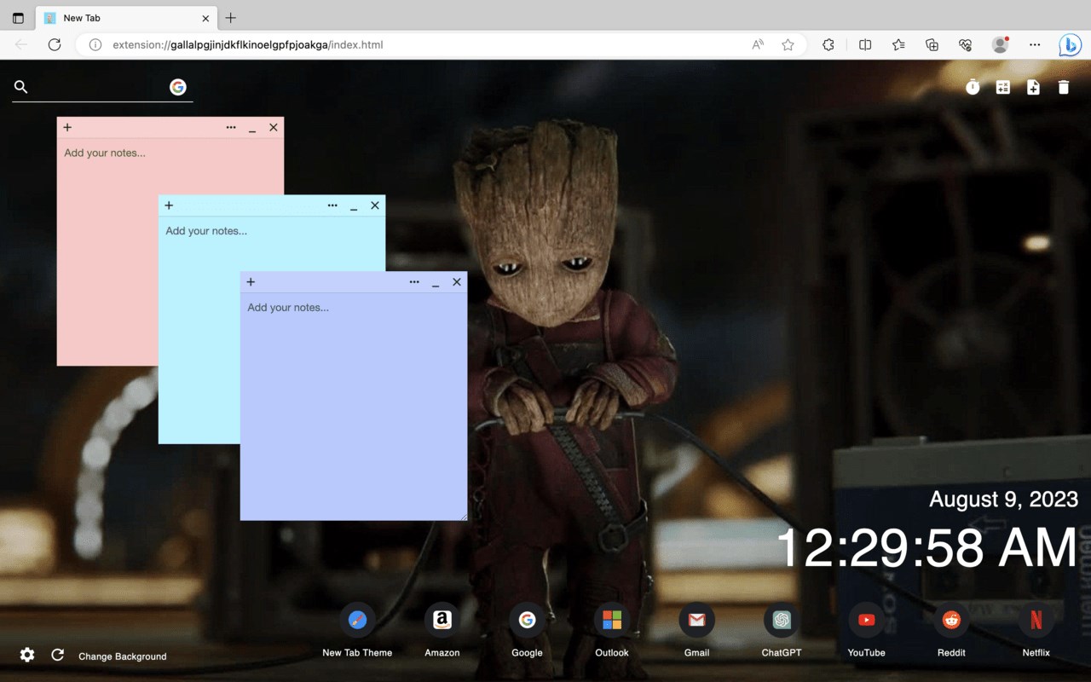Open the countdown timer tool
This screenshot has height=682, width=1091.
(973, 87)
